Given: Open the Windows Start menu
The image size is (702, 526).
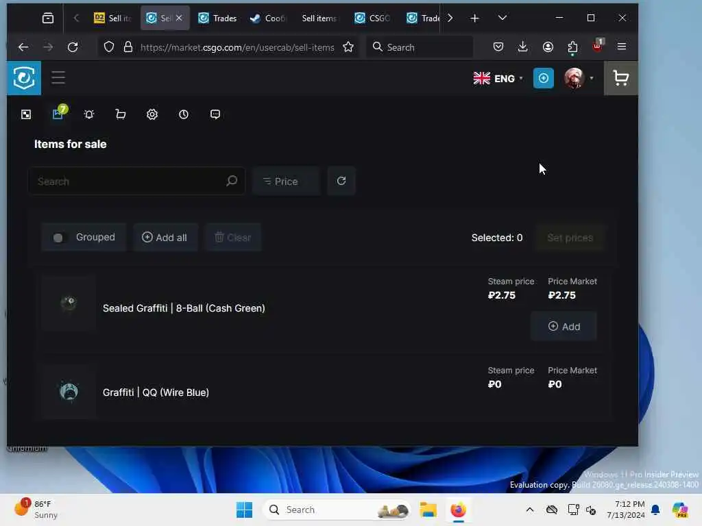Looking at the screenshot, I should click(x=244, y=510).
